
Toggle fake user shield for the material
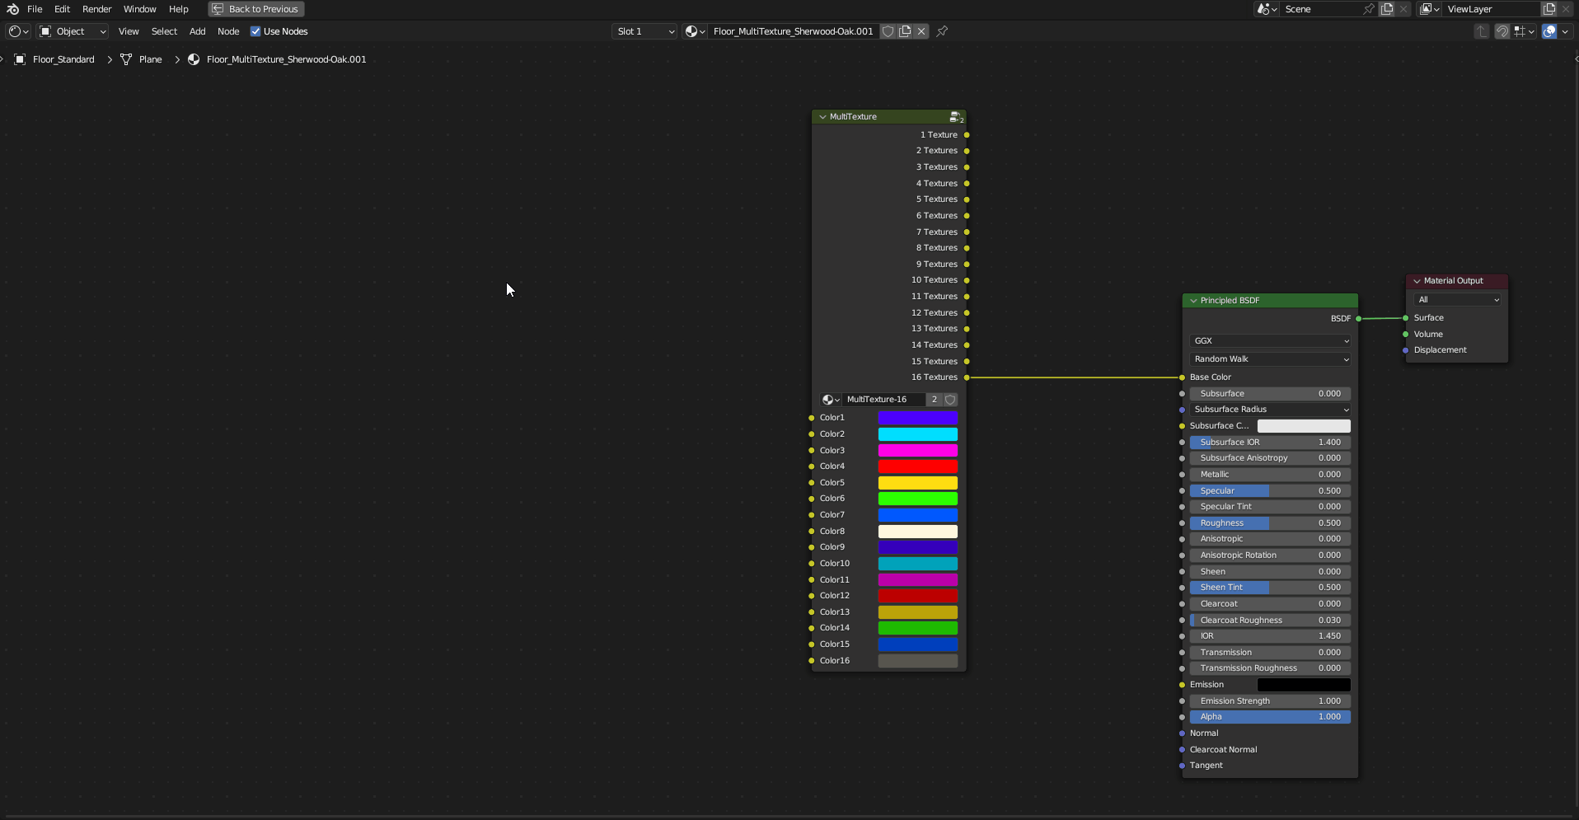[x=888, y=31]
